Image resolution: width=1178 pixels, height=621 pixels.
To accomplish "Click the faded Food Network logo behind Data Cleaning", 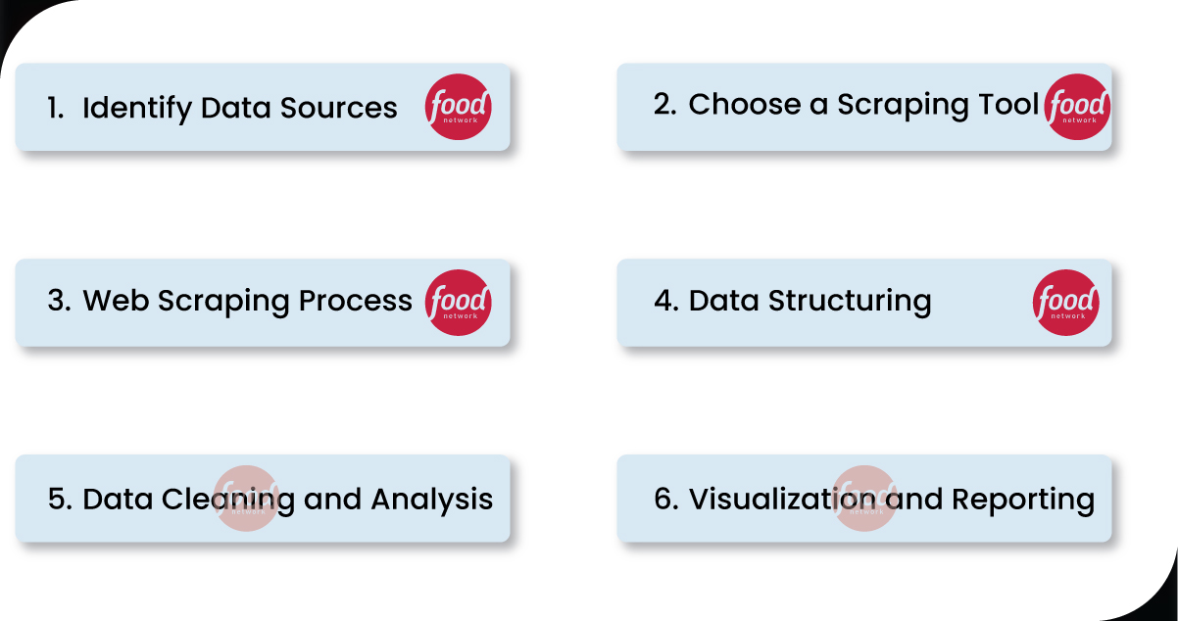I will point(247,499).
